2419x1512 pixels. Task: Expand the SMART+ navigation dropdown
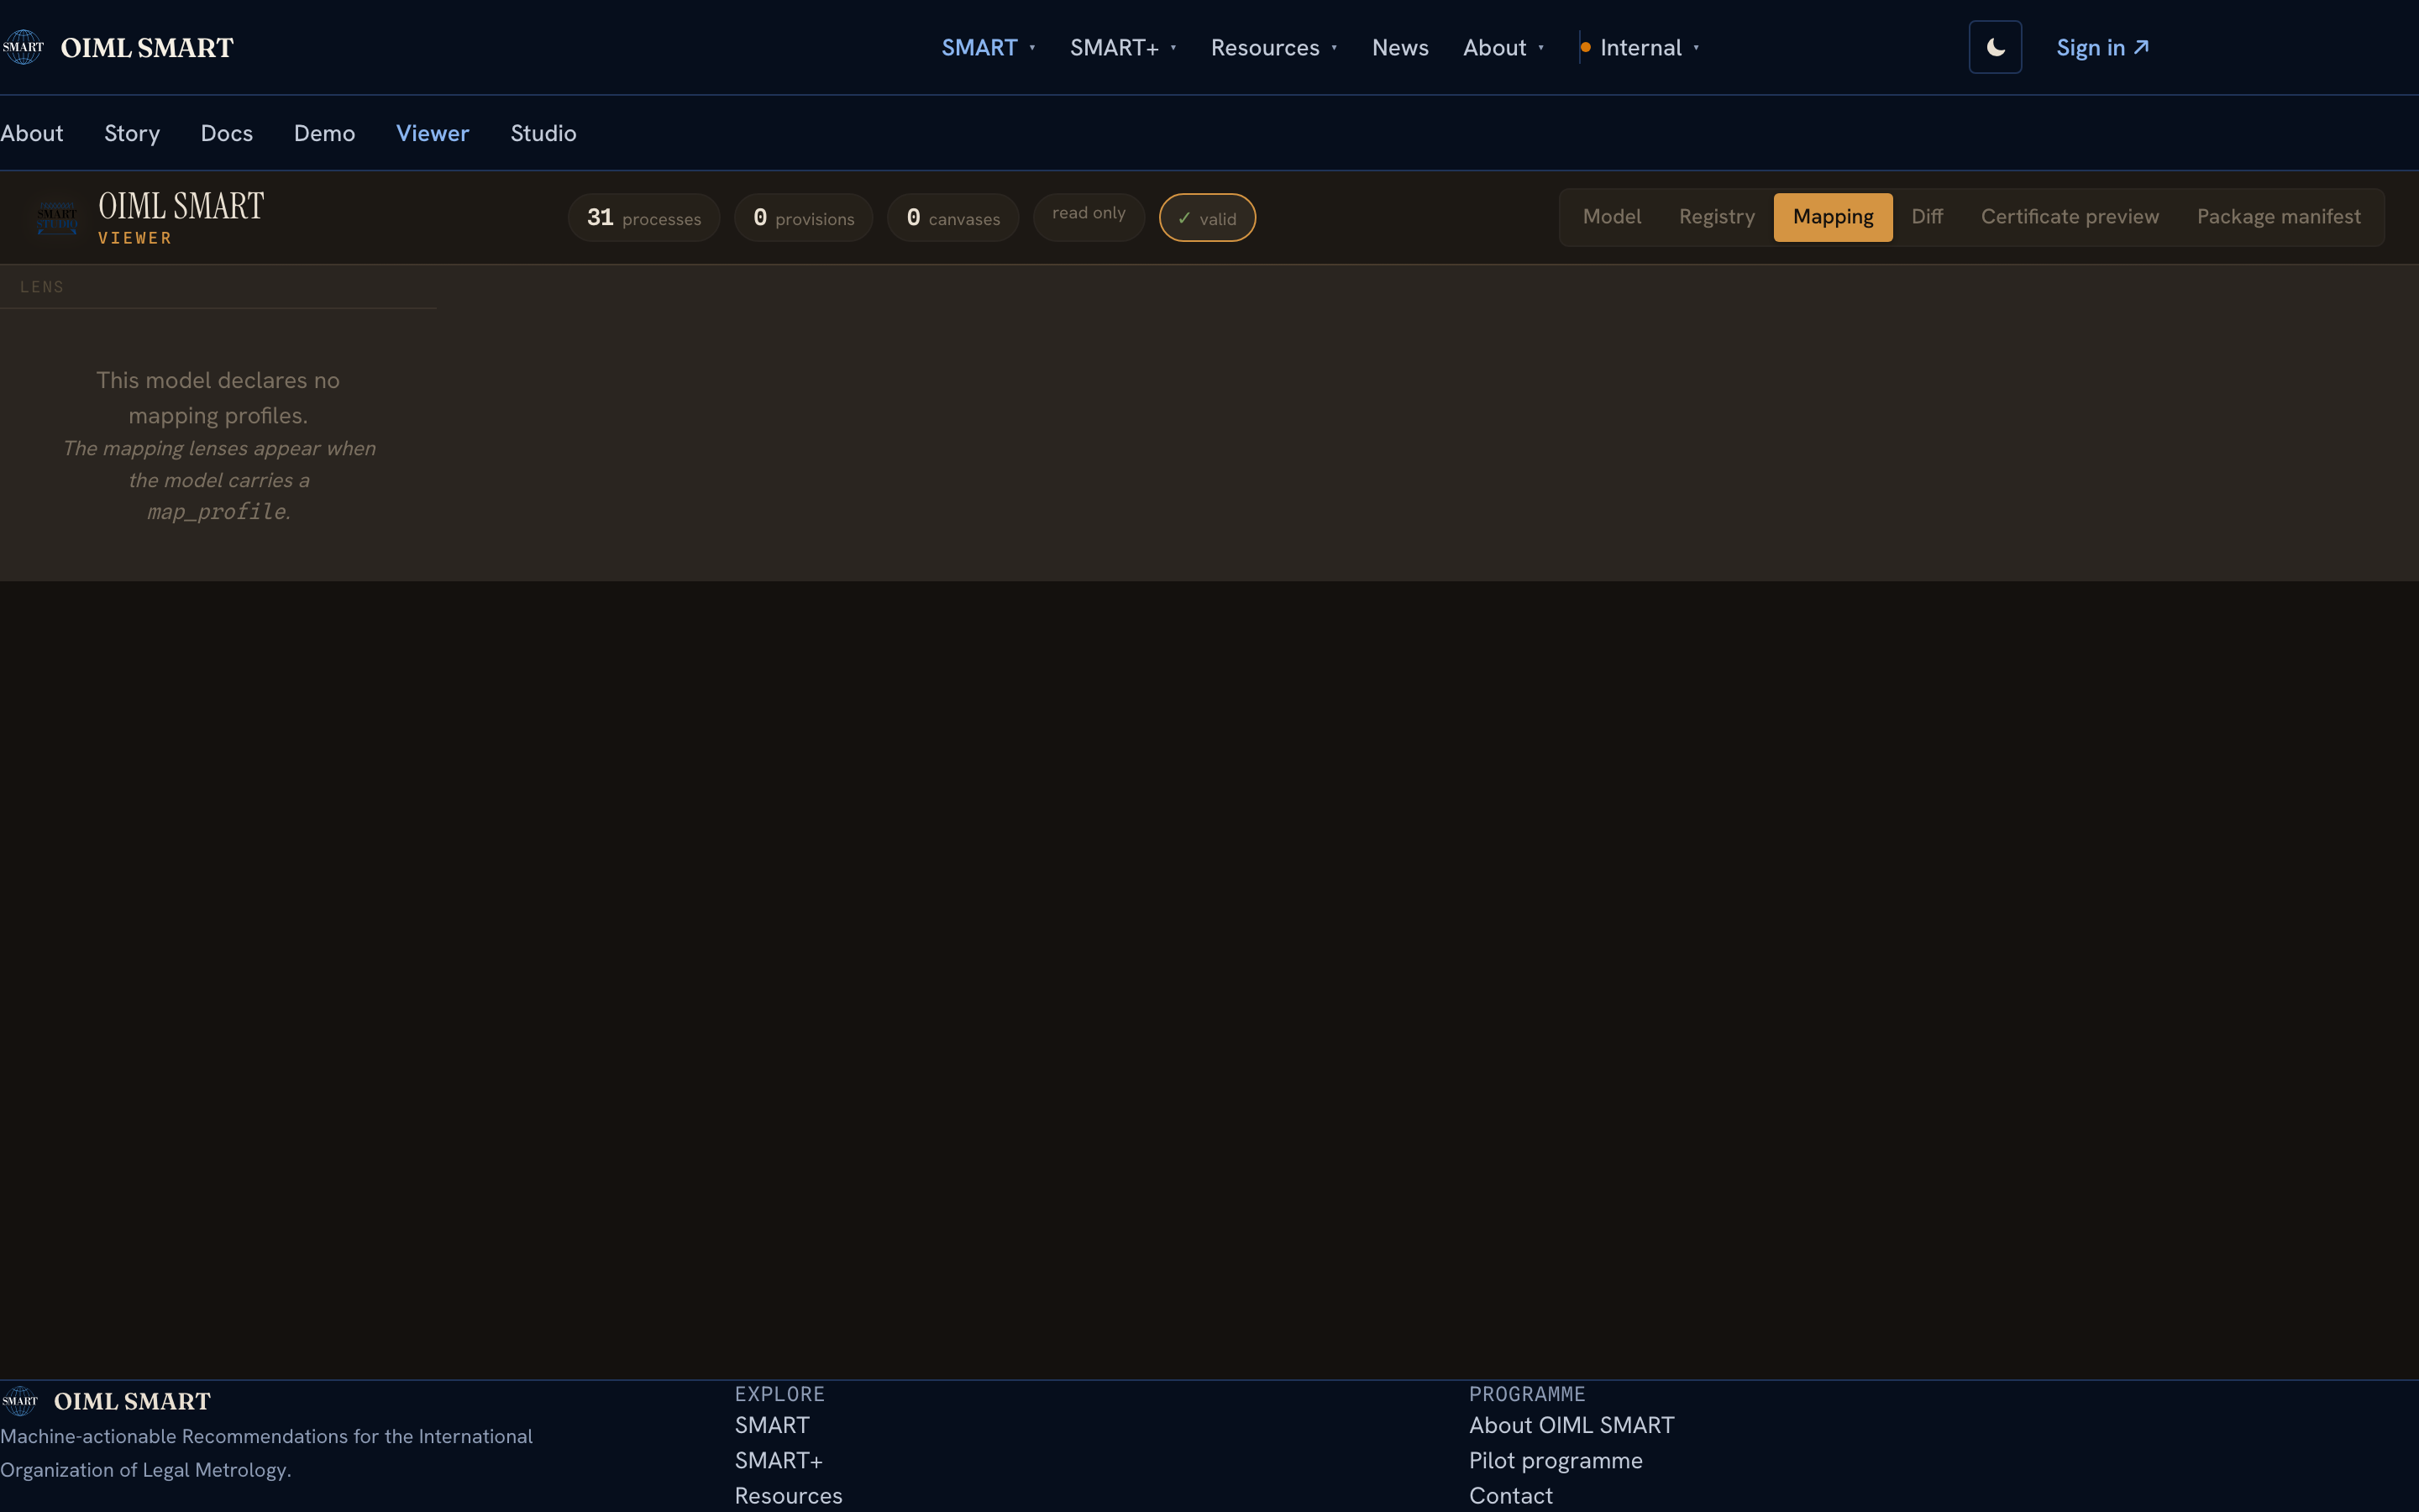1122,47
